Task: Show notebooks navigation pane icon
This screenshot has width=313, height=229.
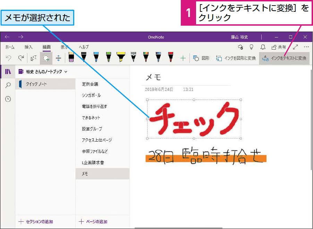Action: [x=8, y=71]
